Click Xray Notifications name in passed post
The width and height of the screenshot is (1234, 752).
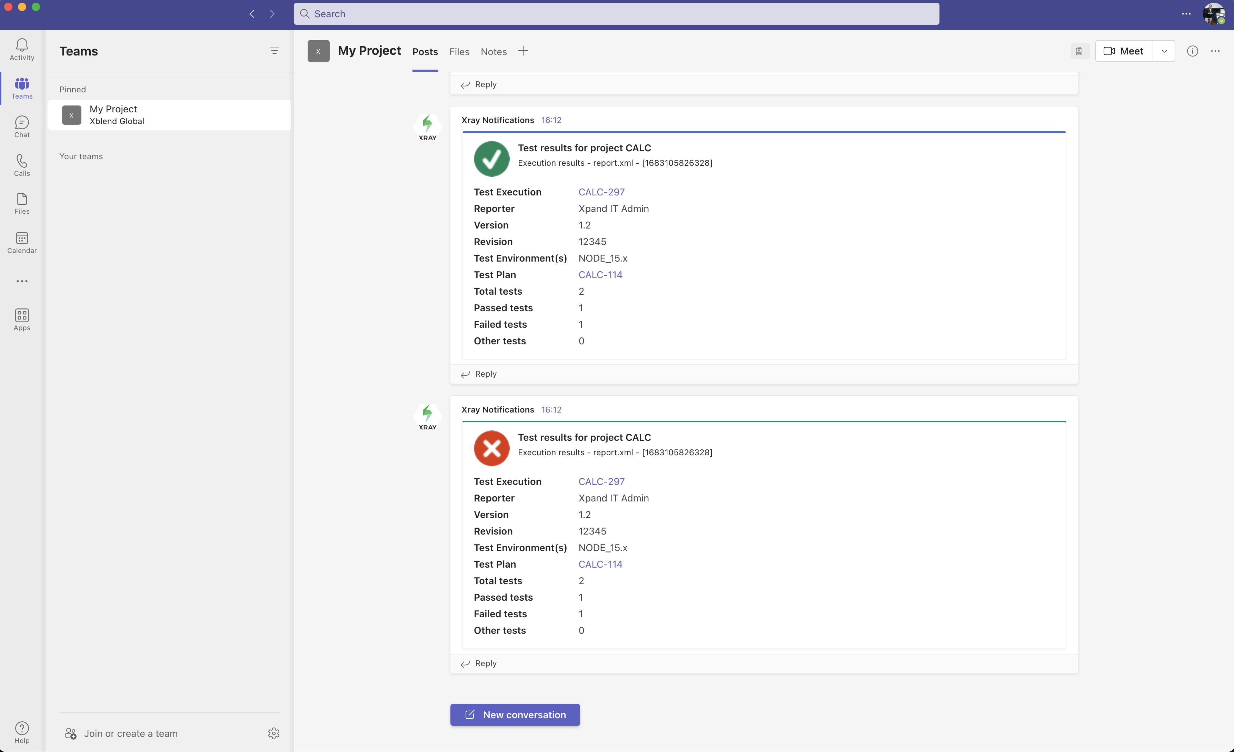coord(497,120)
